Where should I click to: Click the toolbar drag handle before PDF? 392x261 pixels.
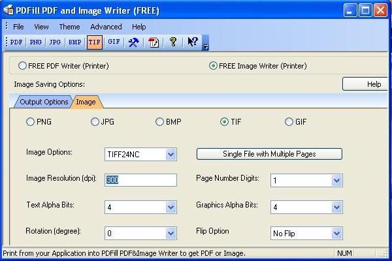(7, 42)
